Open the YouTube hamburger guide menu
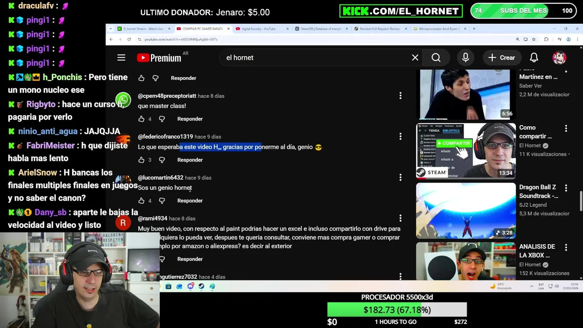The height and width of the screenshot is (328, 583). 121,57
